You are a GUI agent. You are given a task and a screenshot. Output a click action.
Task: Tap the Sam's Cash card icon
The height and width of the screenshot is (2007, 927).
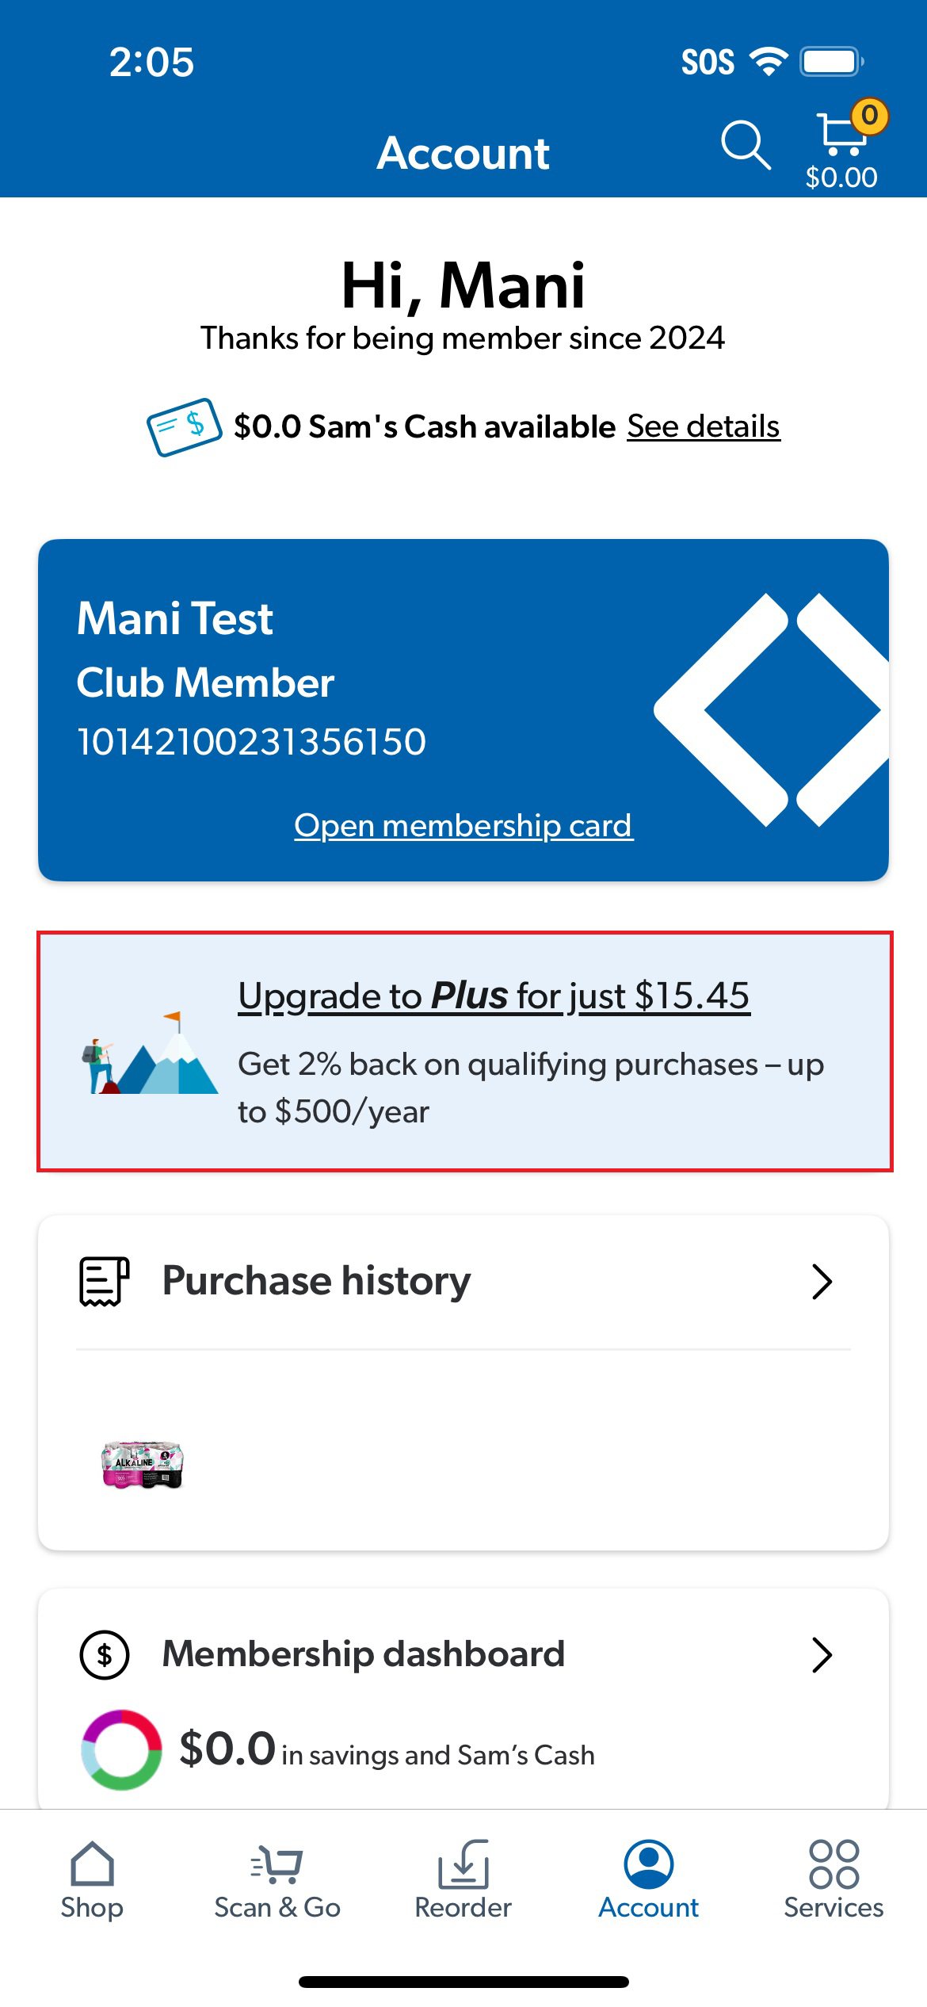tap(184, 427)
